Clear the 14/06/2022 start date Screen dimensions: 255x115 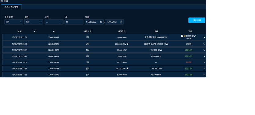click(x=101, y=22)
